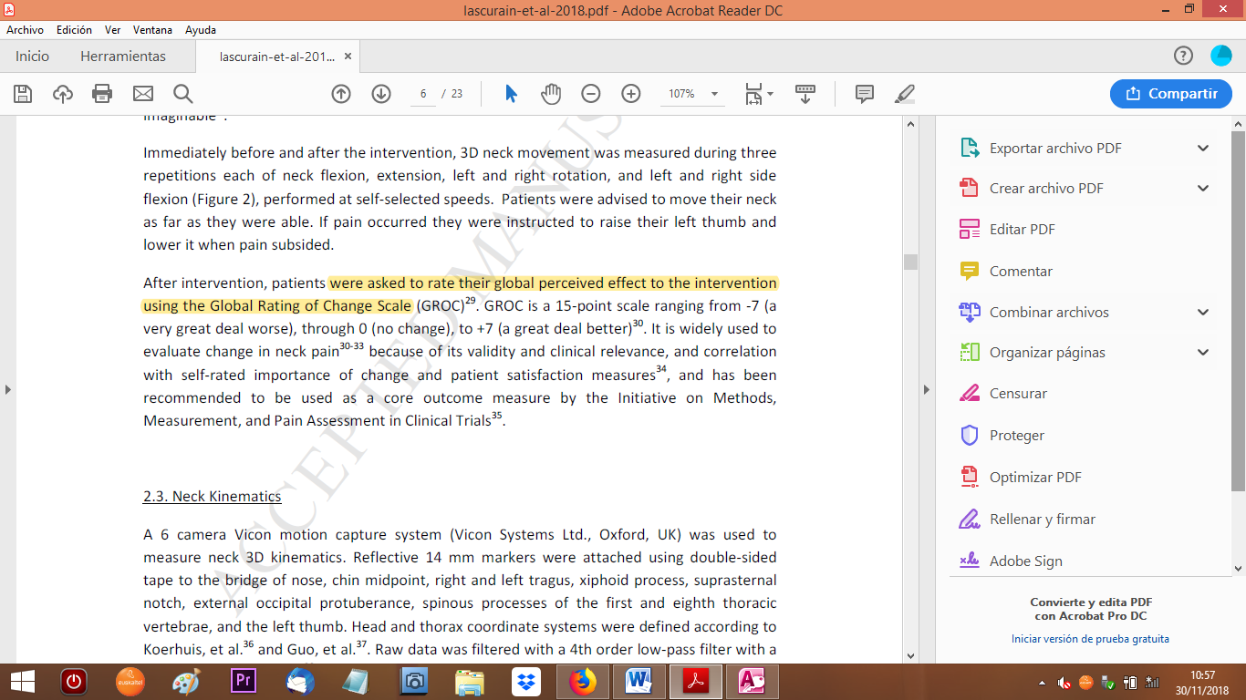The image size is (1246, 700).
Task: Open Firefox from the taskbar
Action: pos(582,681)
